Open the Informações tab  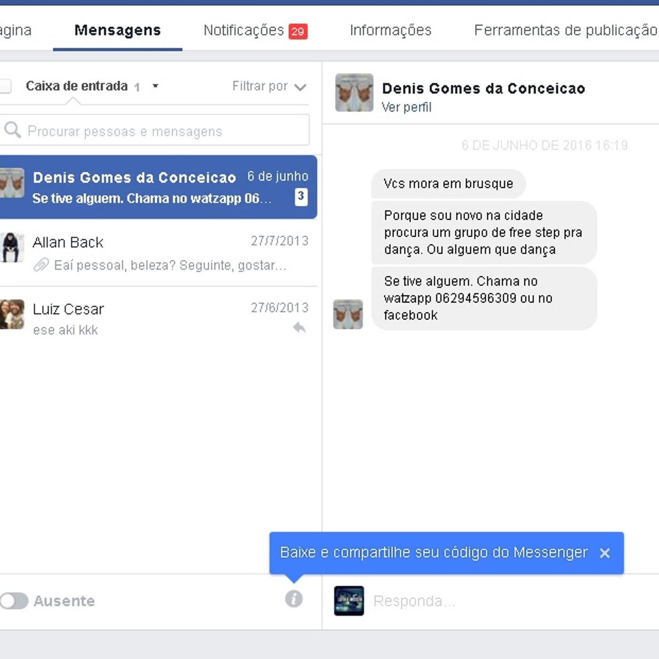click(391, 31)
